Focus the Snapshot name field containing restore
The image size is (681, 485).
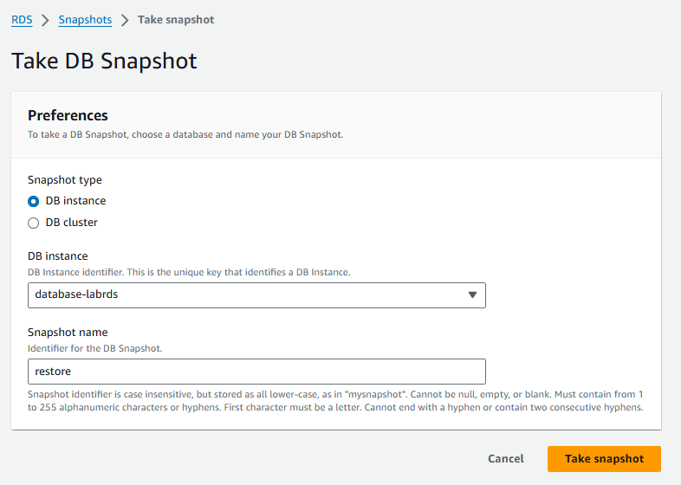256,372
